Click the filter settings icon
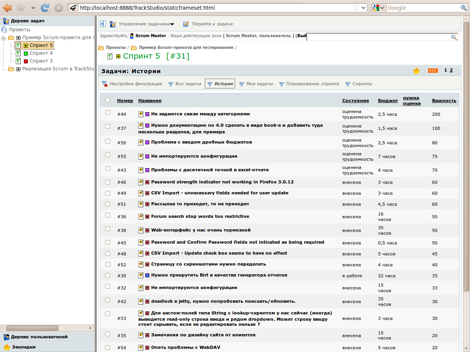Screen dimensions: 470x352 coord(105,84)
